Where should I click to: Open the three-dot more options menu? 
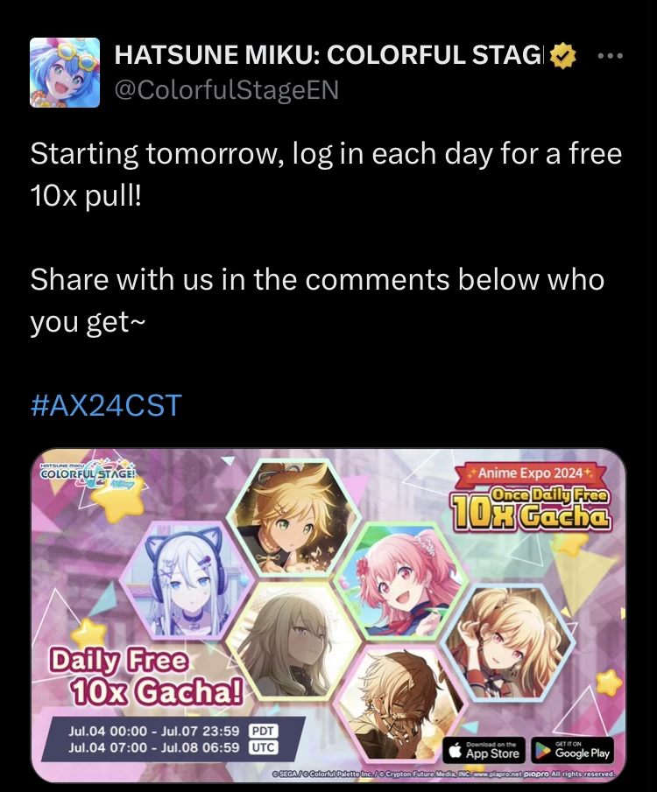[611, 55]
